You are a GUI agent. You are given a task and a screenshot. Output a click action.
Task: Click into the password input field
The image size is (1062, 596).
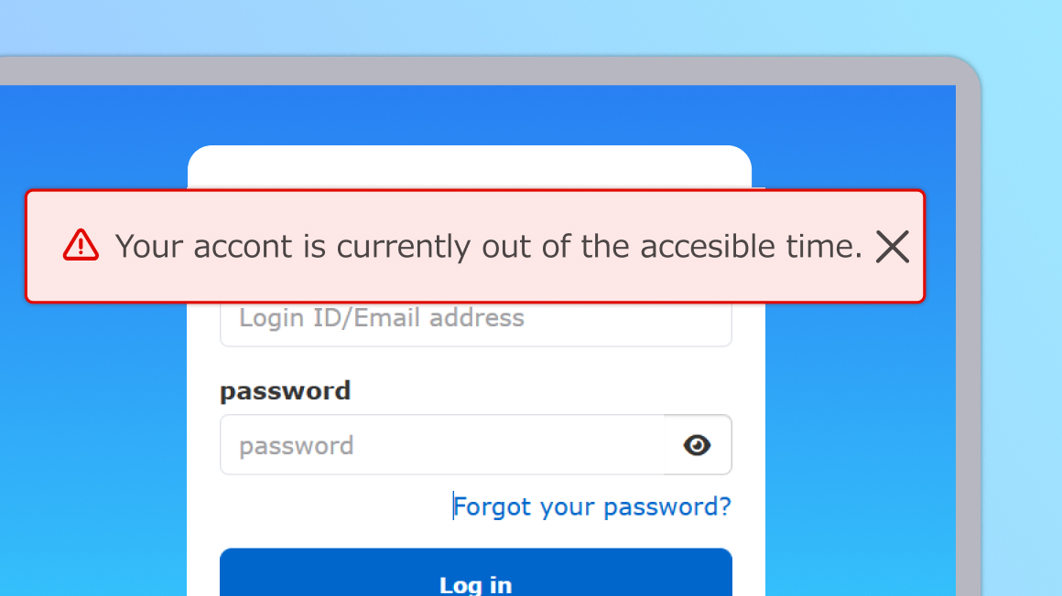point(441,445)
